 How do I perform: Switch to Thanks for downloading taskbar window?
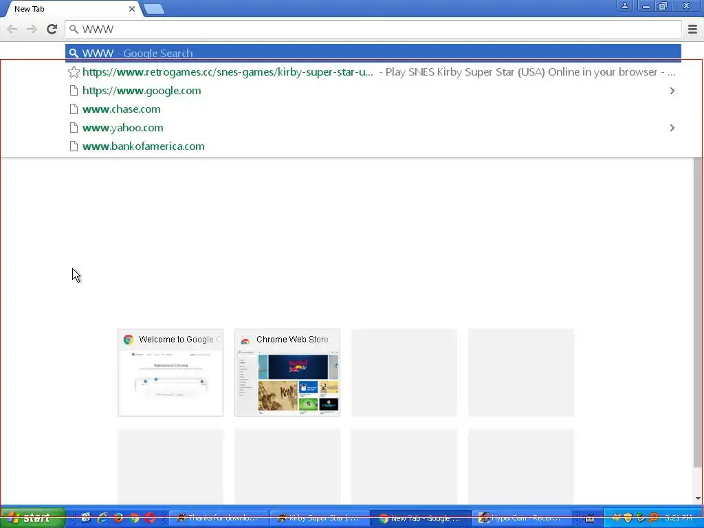(219, 518)
